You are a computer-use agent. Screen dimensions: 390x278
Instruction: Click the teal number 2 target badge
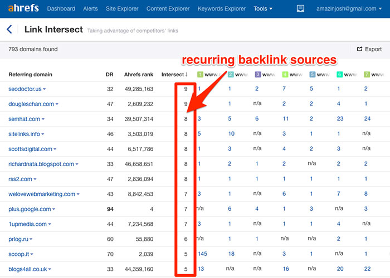(x=231, y=74)
